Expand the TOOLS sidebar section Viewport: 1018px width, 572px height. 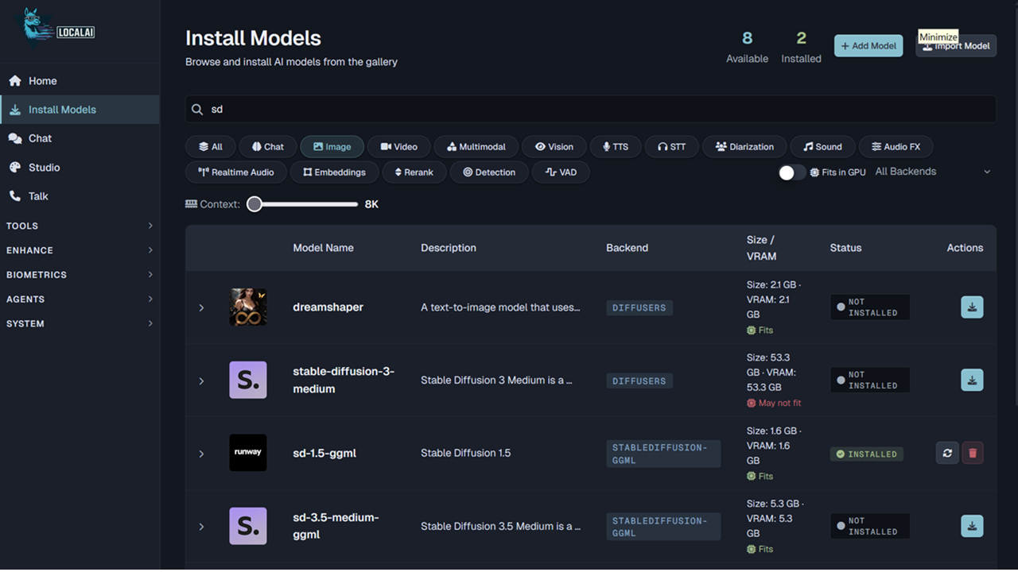point(80,226)
